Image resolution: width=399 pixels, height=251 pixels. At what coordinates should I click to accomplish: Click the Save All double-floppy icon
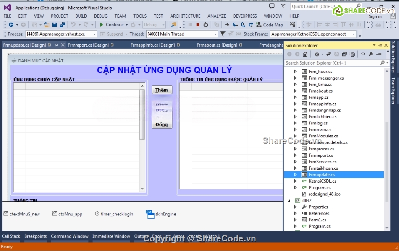click(62, 25)
